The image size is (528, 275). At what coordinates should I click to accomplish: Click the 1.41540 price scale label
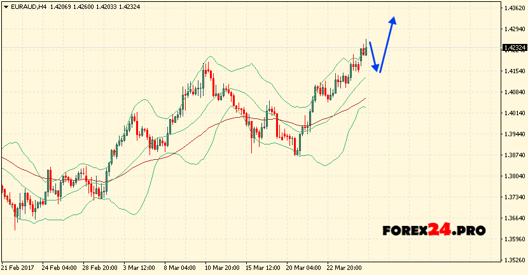point(514,71)
